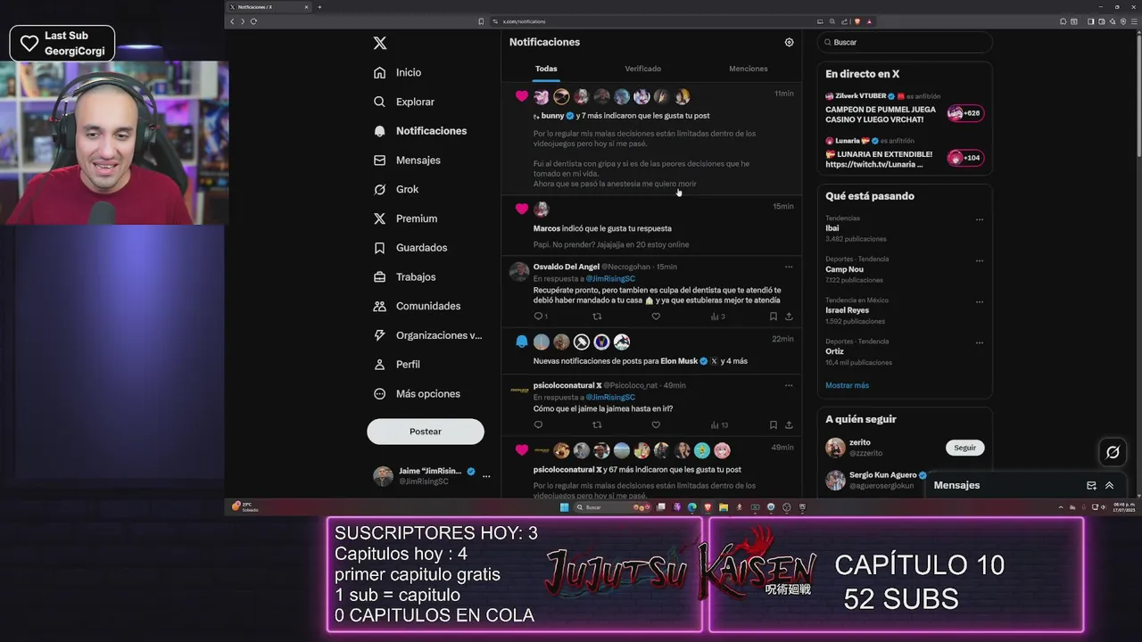This screenshot has height=642, width=1142.
Task: Click @JimRisingSC link in psicoloconatural's reply
Action: coord(610,398)
